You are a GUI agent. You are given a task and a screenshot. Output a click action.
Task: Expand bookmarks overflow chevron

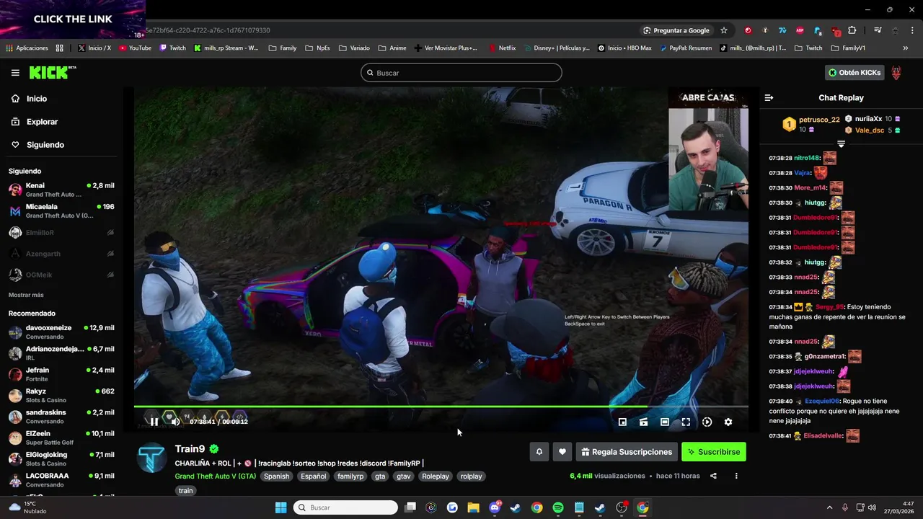906,48
